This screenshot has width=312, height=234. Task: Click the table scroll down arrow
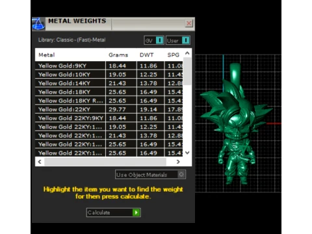tap(187, 153)
